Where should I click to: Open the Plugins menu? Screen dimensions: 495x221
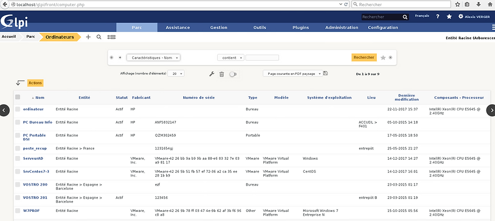coord(300,27)
